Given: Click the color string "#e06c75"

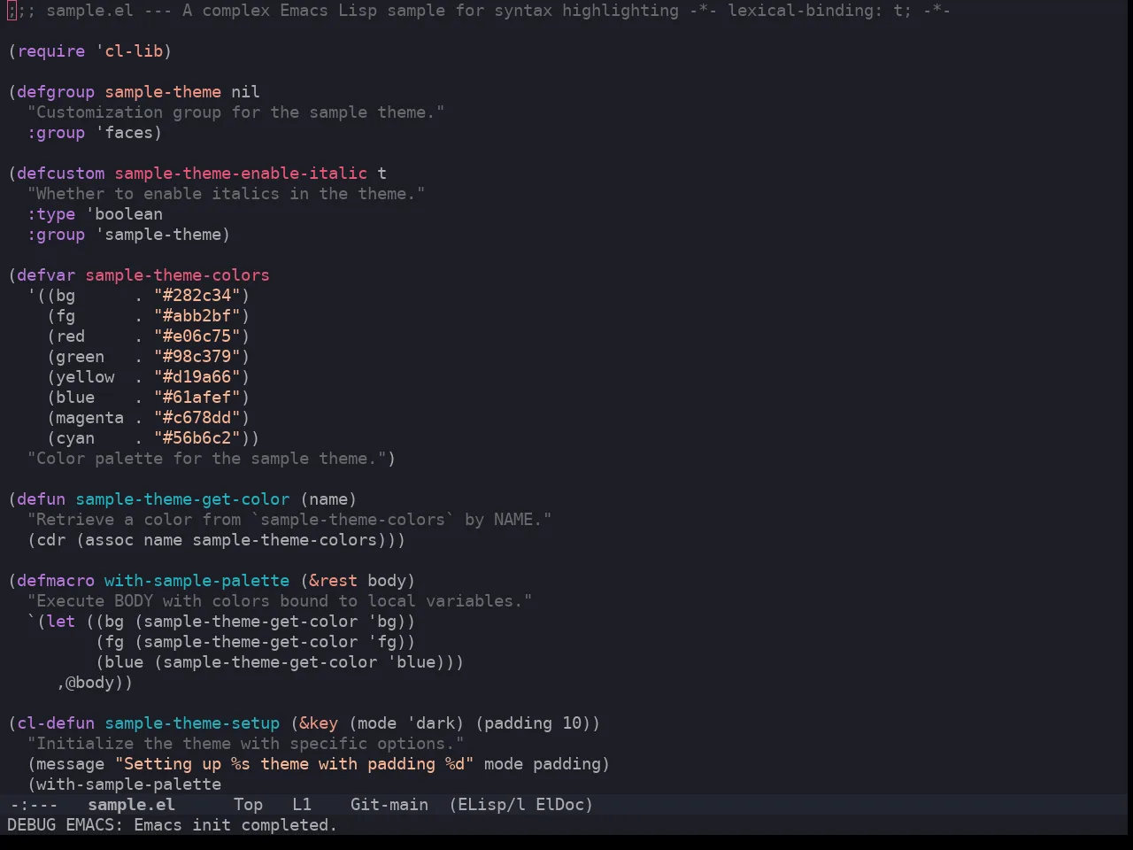Looking at the screenshot, I should [197, 336].
